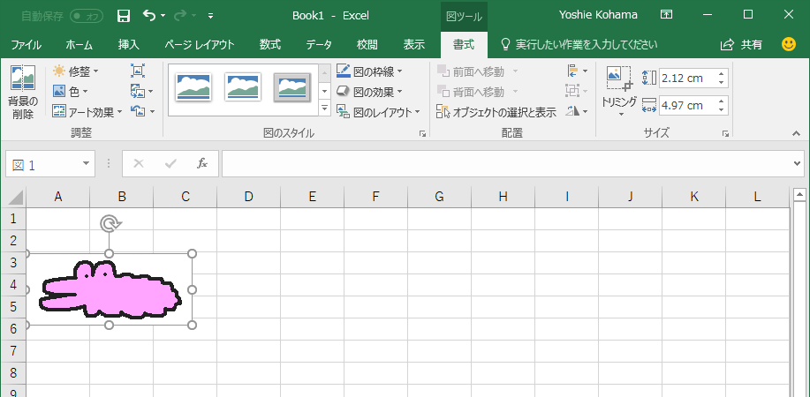Click the 共有 (Share) button
Image resolution: width=810 pixels, height=397 pixels.
(x=742, y=44)
